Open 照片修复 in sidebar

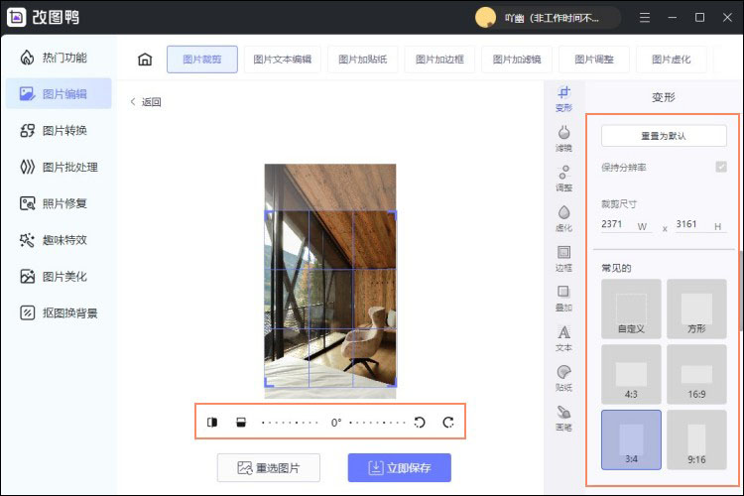(59, 203)
